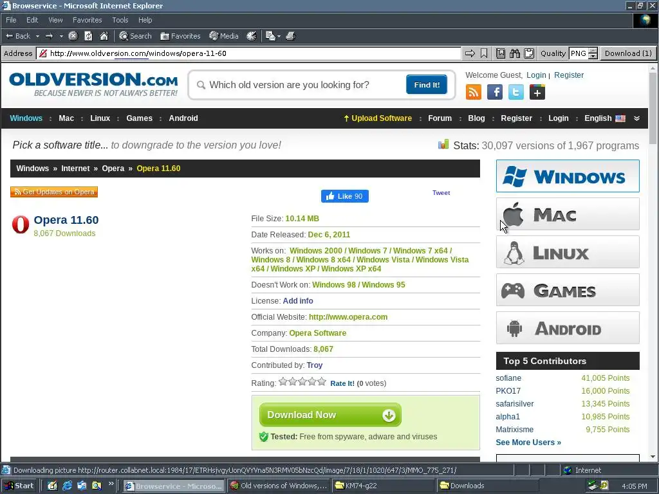Screen dimensions: 659x494
Task: Click Get Updates on Opera button
Action: (x=54, y=192)
